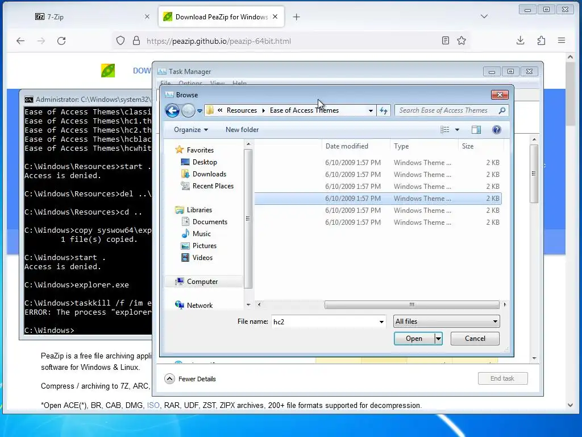Click the Back arrow in the Browse dialog

(x=172, y=110)
